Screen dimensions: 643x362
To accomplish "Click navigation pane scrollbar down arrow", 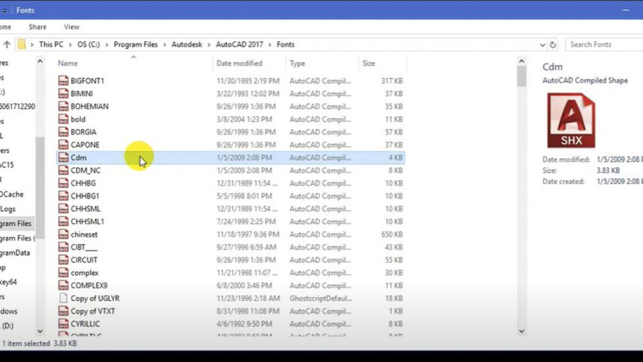I will click(x=40, y=331).
